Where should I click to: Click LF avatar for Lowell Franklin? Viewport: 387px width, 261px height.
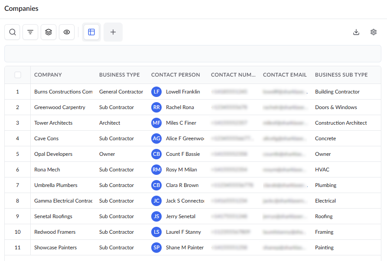[x=156, y=92]
